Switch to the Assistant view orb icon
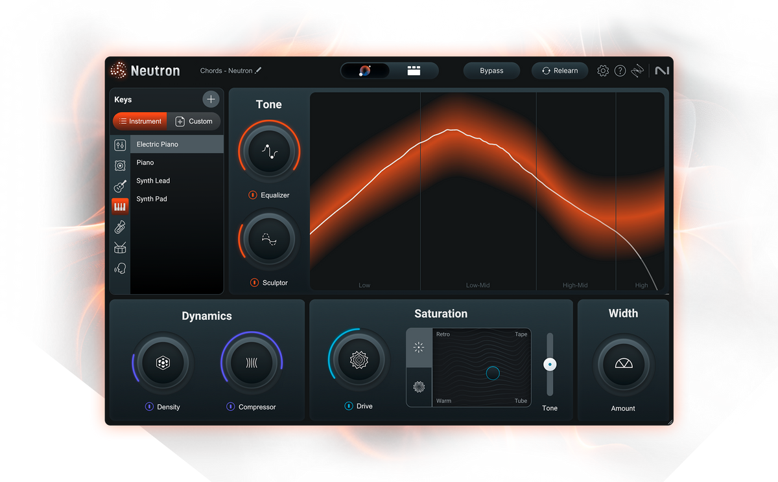This screenshot has width=778, height=482. coord(365,71)
